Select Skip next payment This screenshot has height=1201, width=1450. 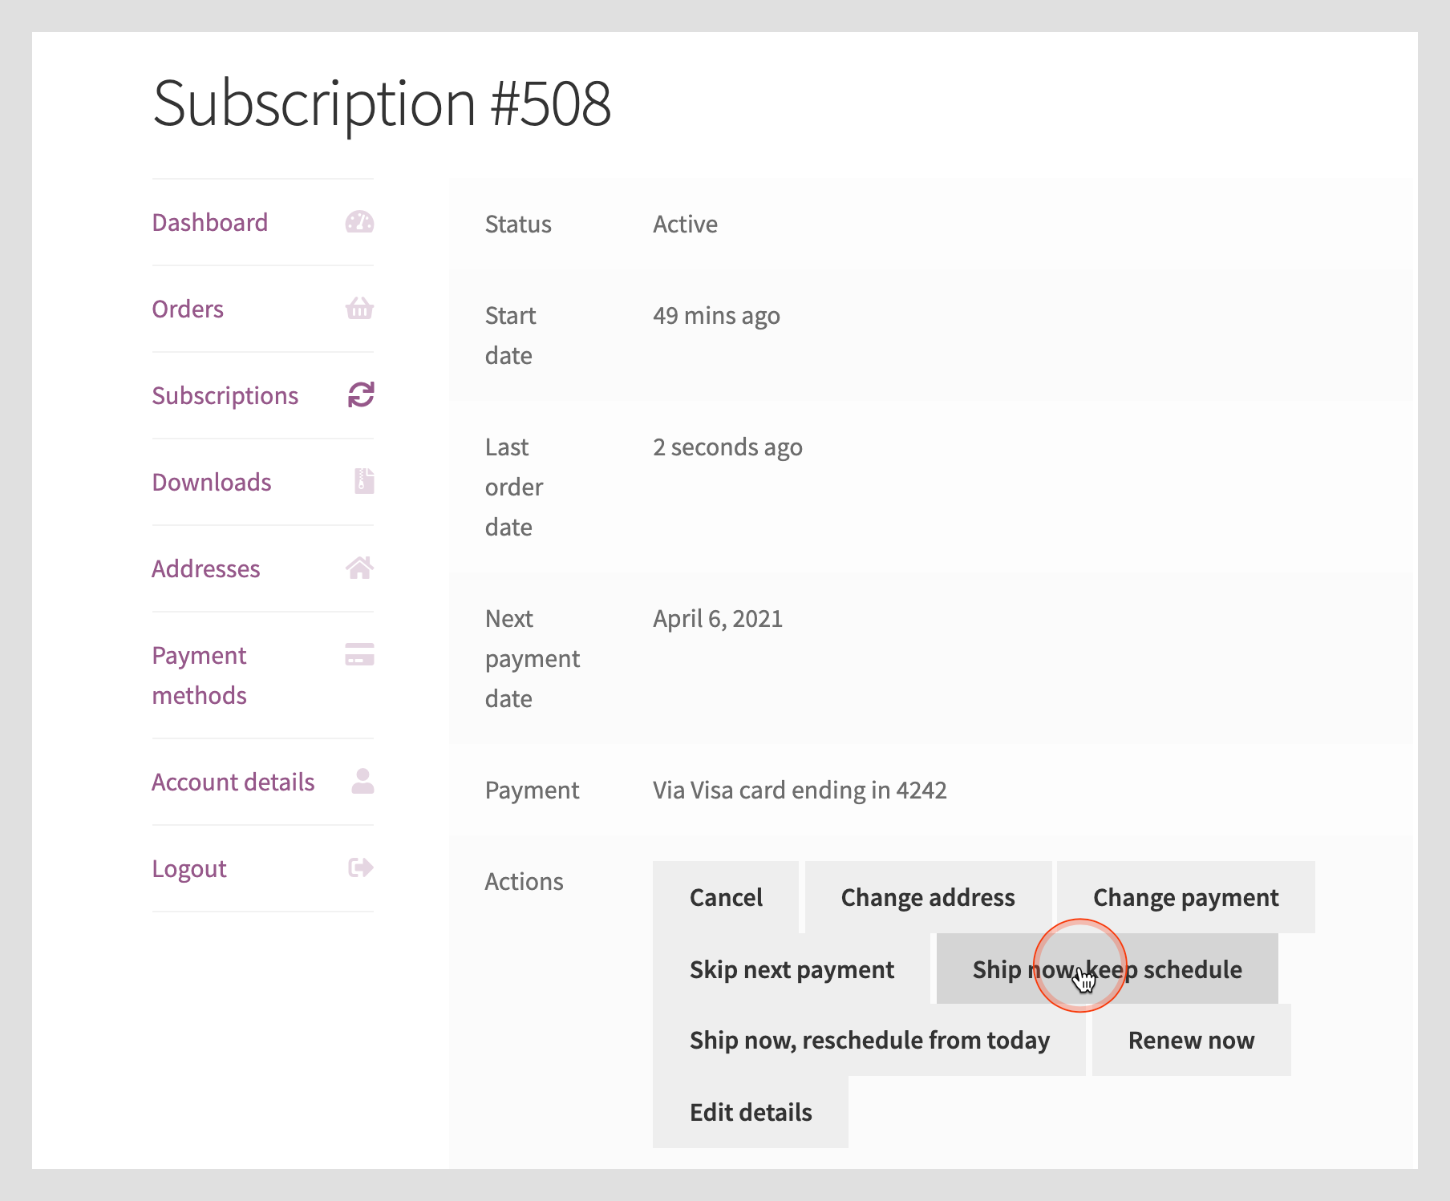[x=792, y=969]
